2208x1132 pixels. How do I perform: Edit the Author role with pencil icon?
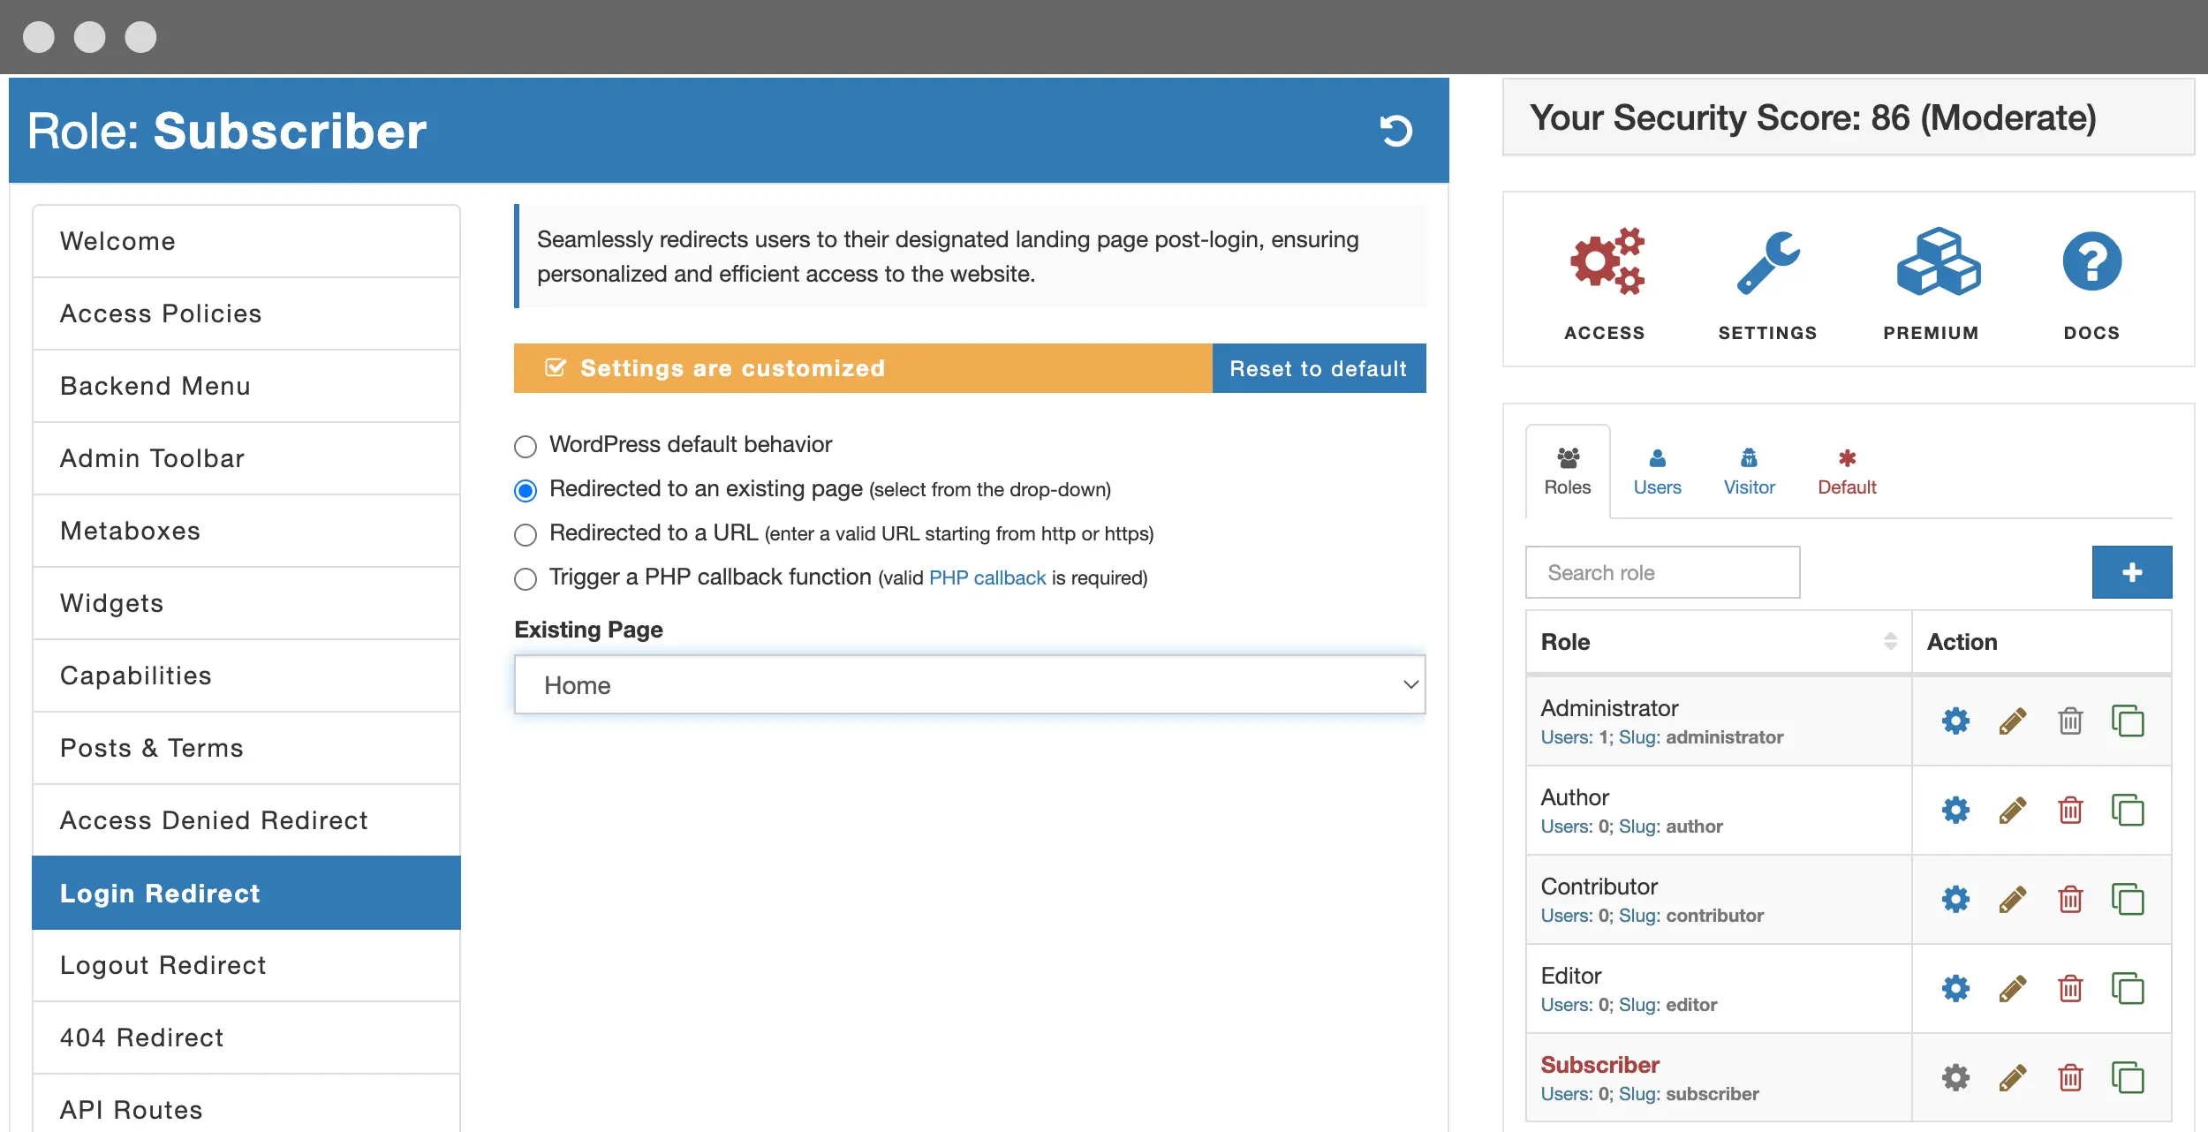pyautogui.click(x=2013, y=811)
